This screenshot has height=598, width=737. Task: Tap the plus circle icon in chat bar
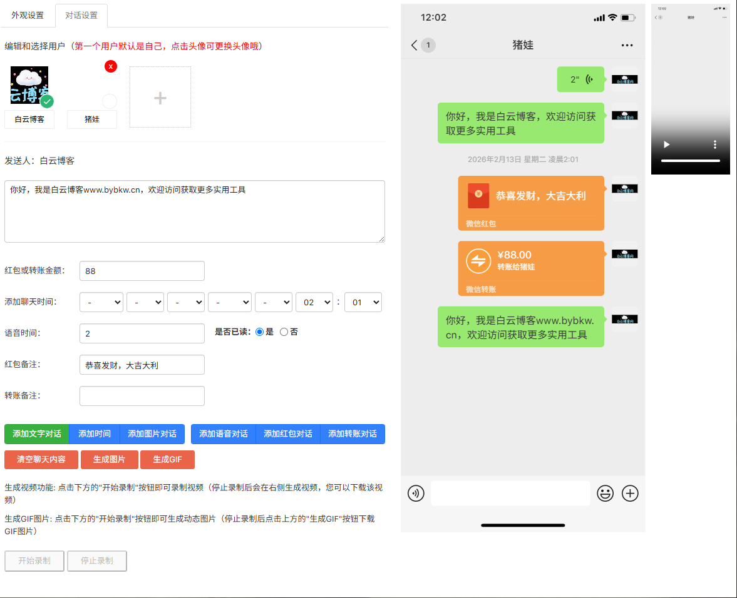coord(630,494)
